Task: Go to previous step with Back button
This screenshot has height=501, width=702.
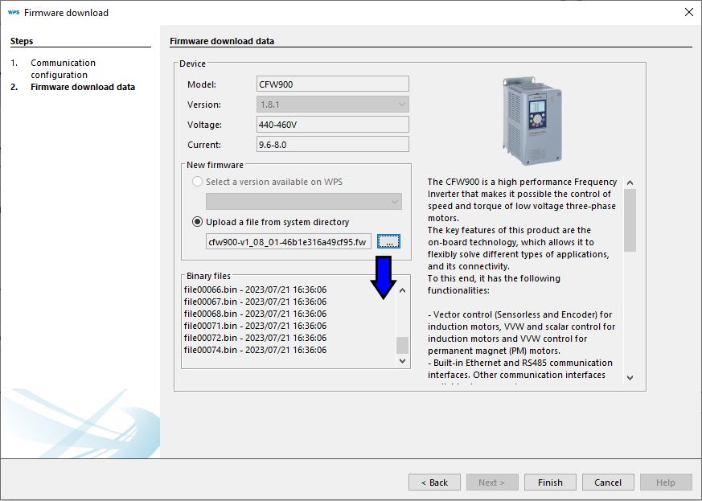Action: [434, 483]
